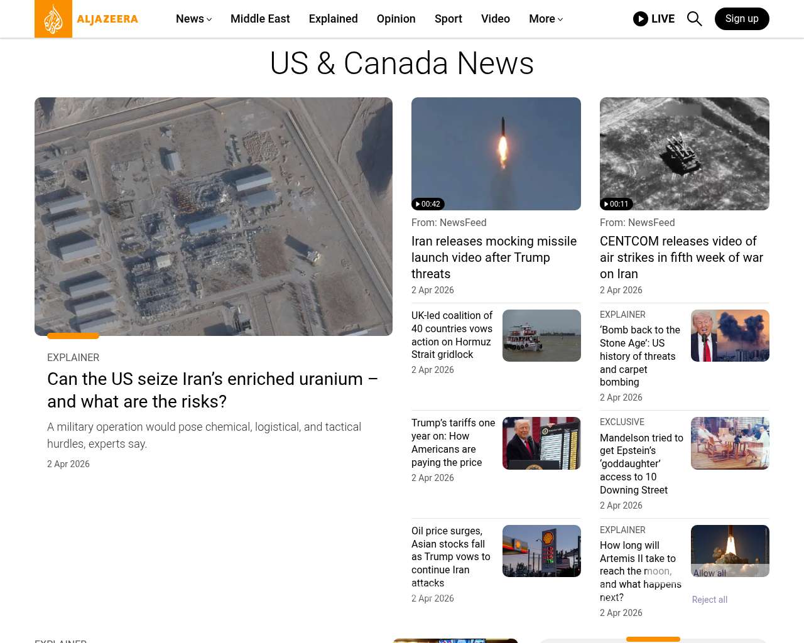Open 'Trump's tariffs one year on' article
Screen dimensions: 804x643
click(x=454, y=443)
